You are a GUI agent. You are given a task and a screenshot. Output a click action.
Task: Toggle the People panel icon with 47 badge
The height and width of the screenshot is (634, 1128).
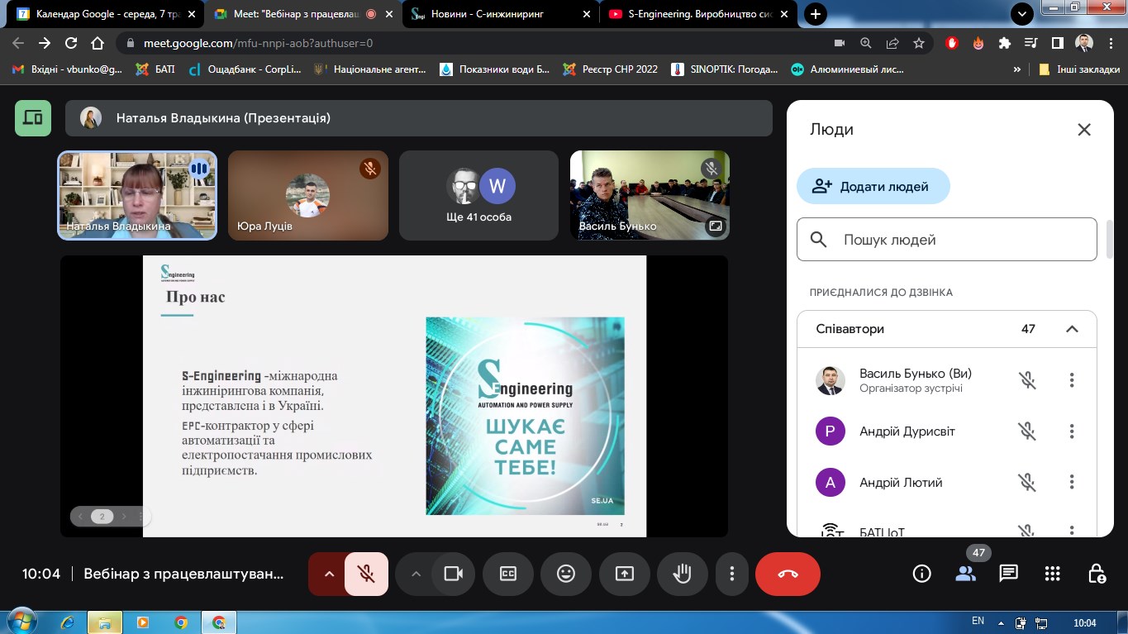[x=965, y=574]
